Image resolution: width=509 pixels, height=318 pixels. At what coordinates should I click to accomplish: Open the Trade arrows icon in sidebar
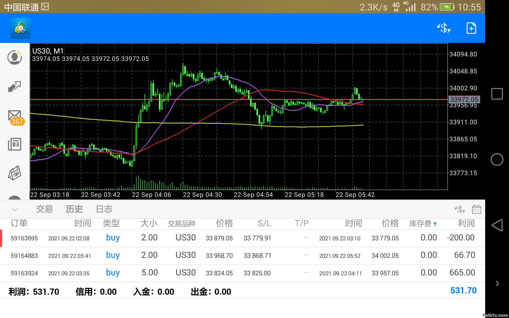click(x=15, y=86)
